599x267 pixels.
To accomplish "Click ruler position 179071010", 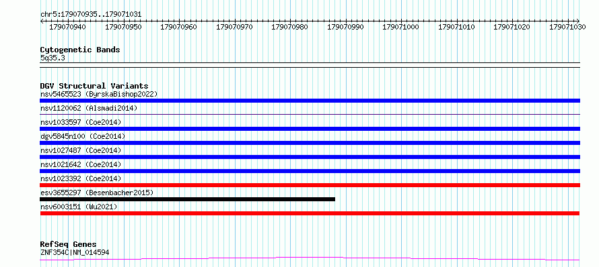I will pos(457,27).
